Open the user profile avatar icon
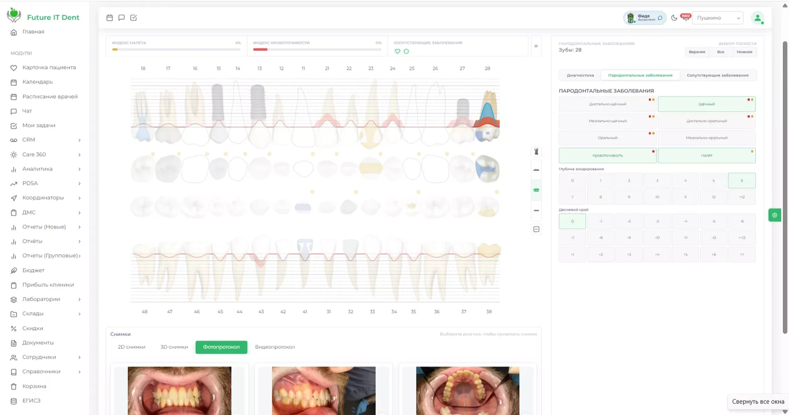 tap(758, 18)
